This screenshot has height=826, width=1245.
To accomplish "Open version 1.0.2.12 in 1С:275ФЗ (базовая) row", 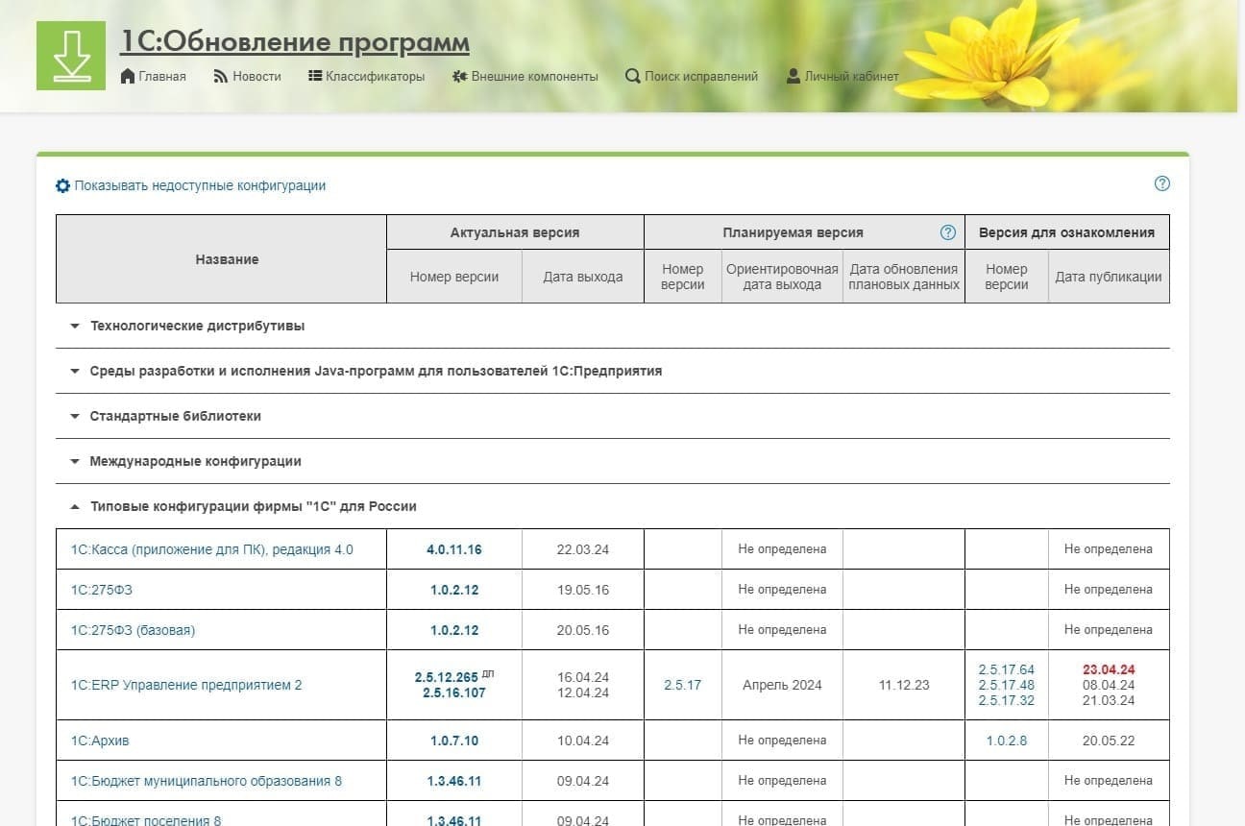I will coord(454,630).
